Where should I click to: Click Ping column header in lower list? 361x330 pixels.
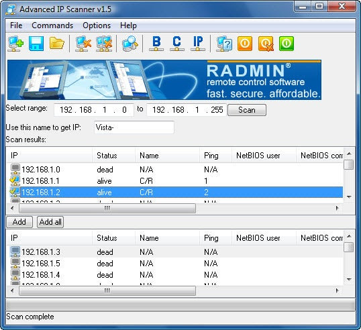(x=215, y=238)
